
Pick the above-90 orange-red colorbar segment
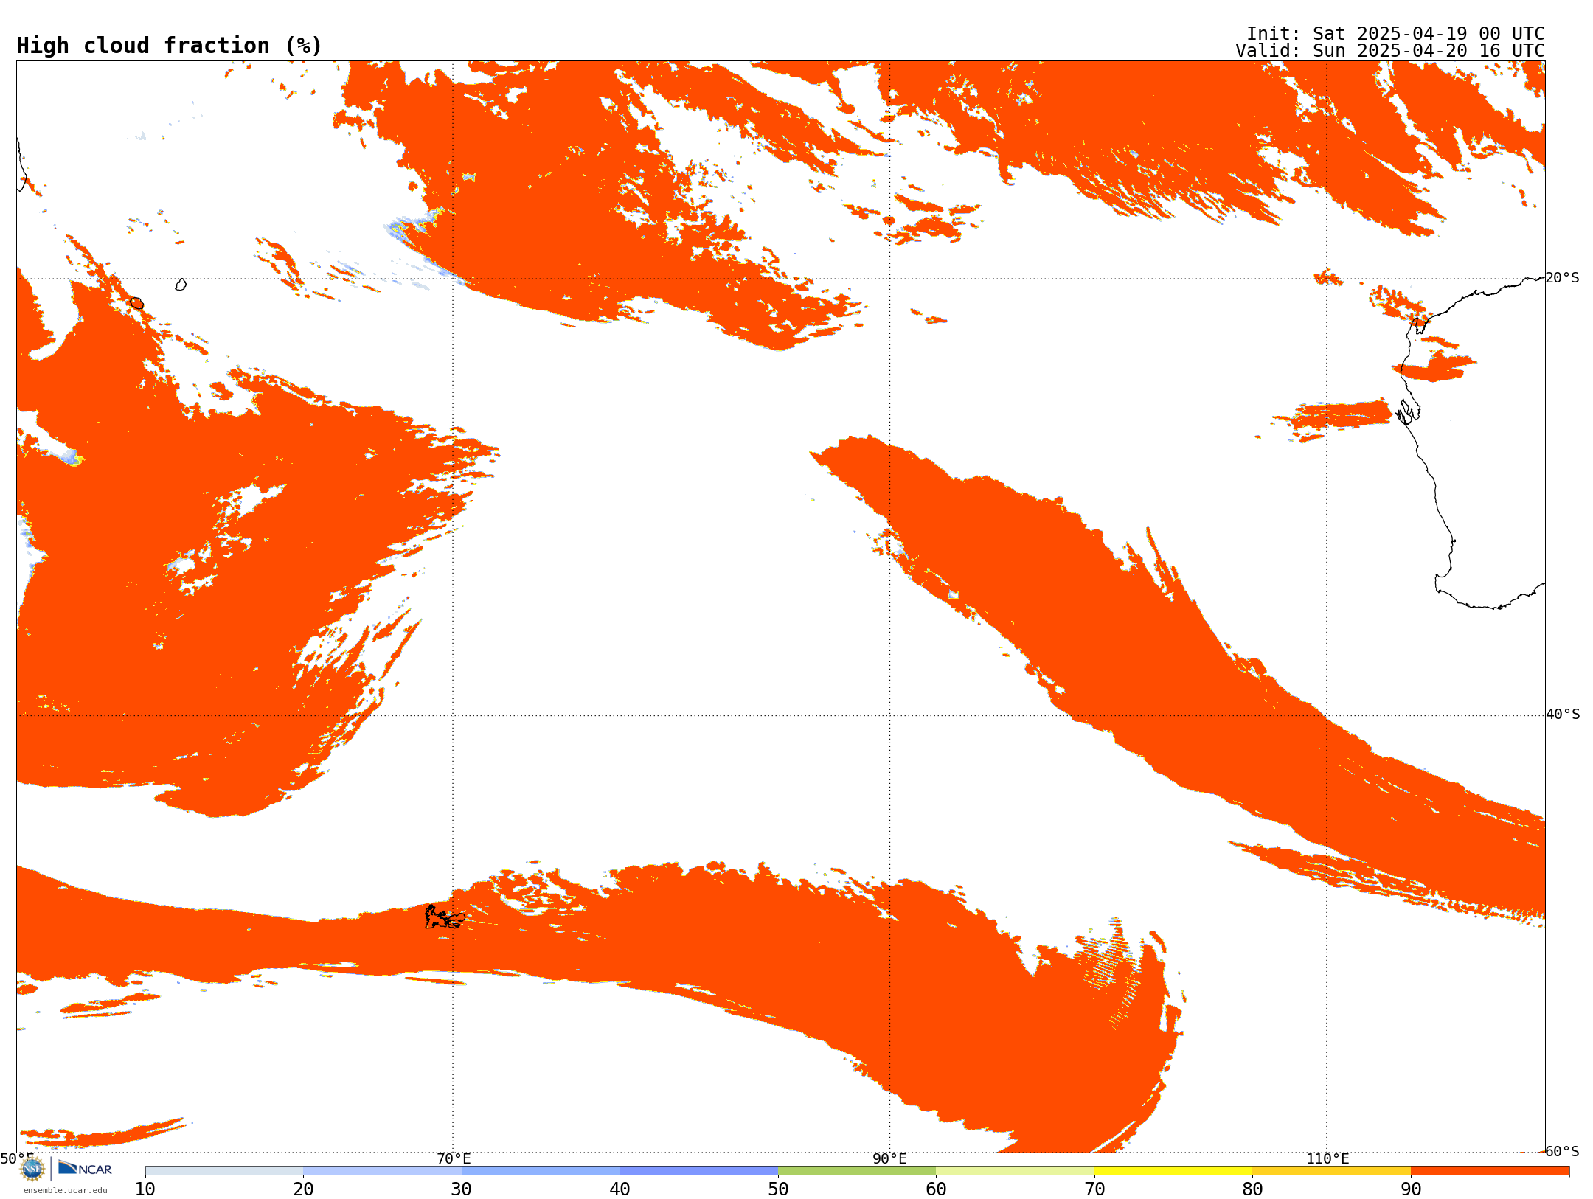click(x=1490, y=1171)
